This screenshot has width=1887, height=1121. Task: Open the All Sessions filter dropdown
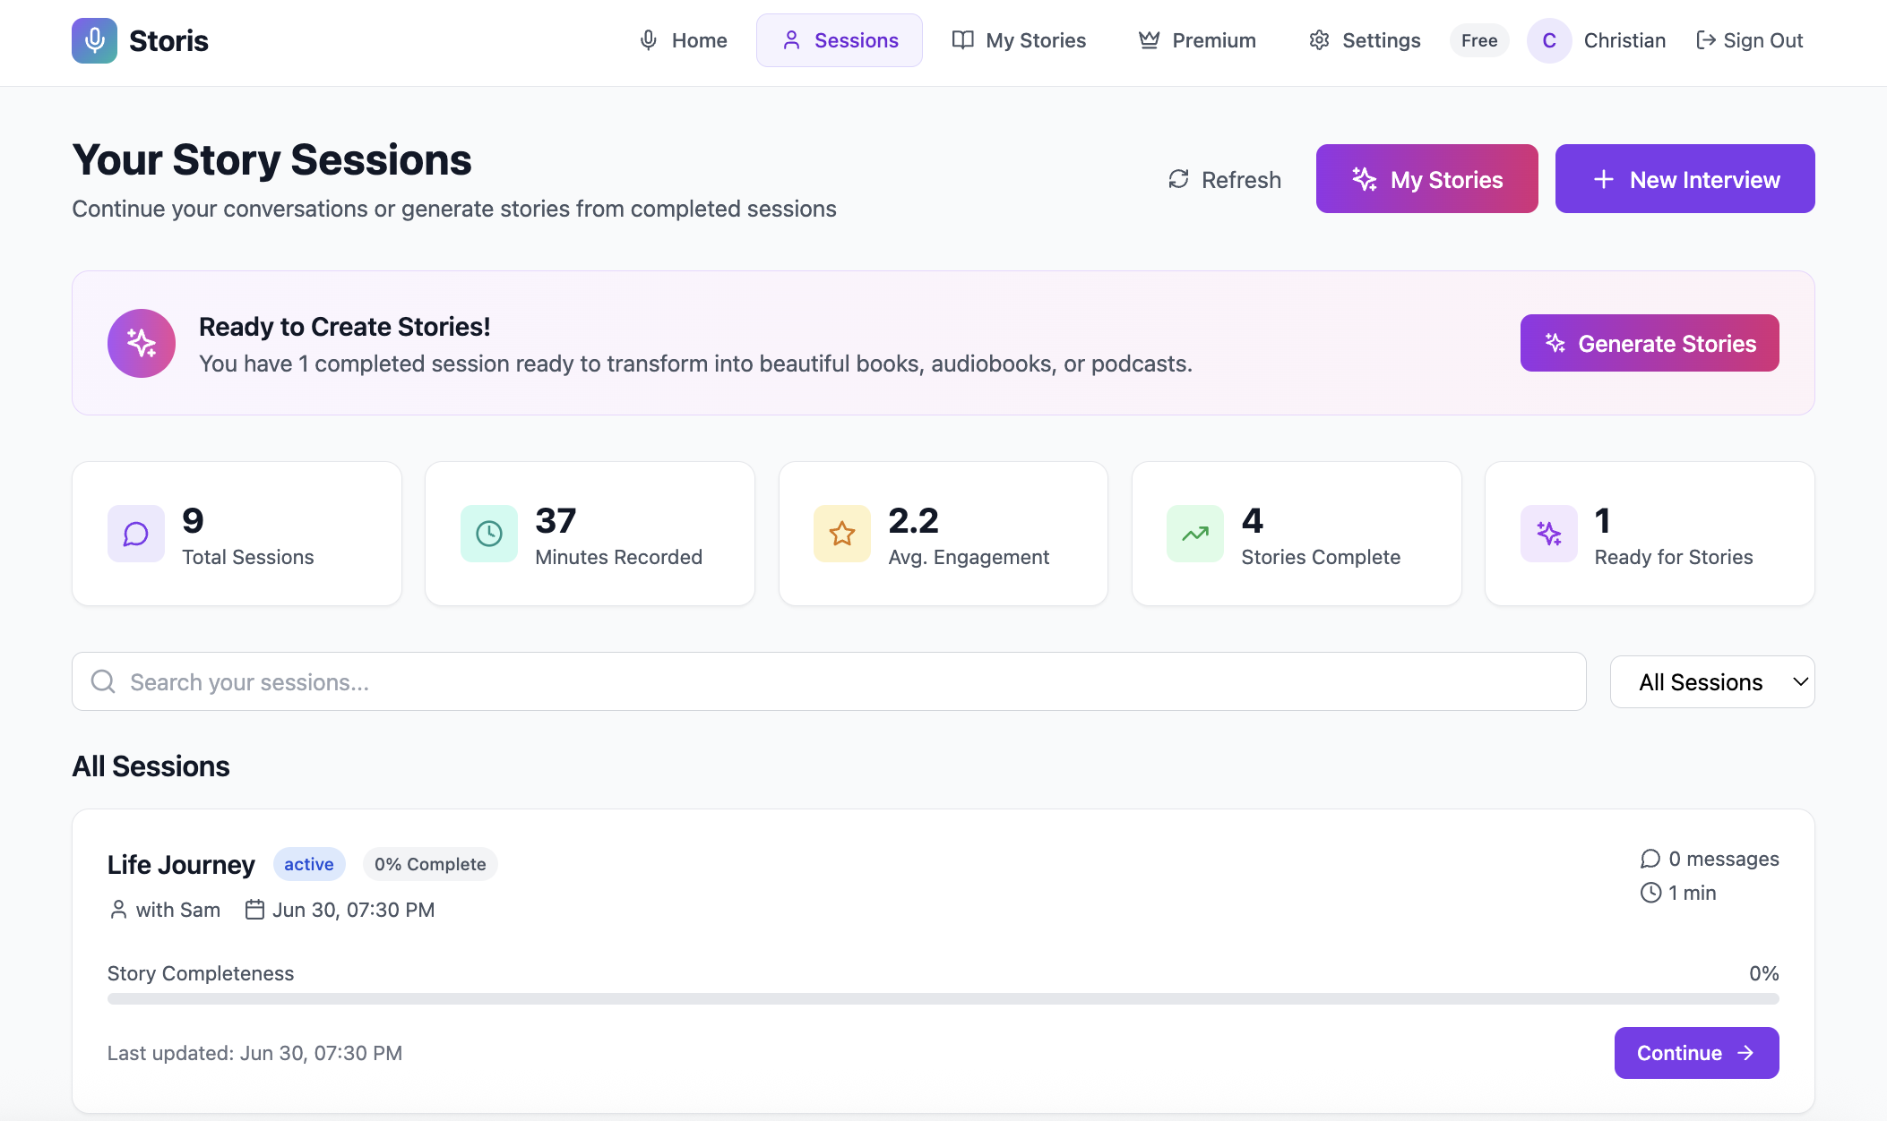(x=1711, y=681)
